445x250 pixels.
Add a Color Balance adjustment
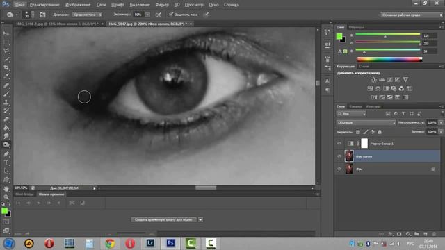point(378,88)
